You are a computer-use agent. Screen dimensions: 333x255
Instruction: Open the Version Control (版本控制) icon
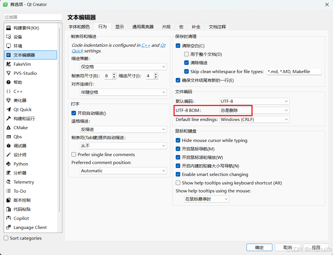coord(9,200)
